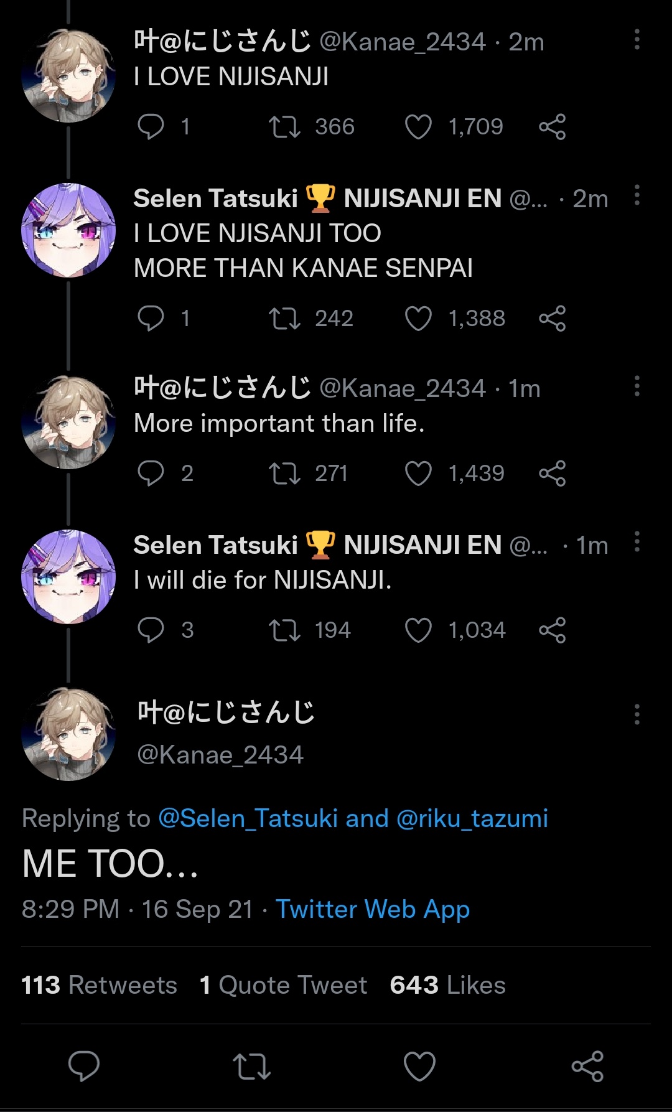Open three-dot menu on "More important than life."
The width and height of the screenshot is (672, 1112).
[637, 386]
